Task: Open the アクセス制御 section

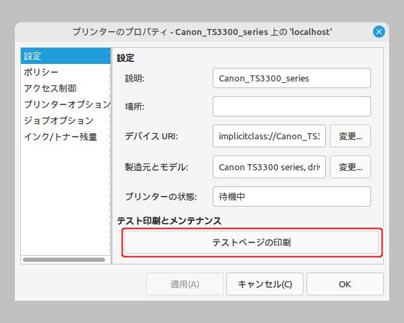Action: tap(65, 88)
